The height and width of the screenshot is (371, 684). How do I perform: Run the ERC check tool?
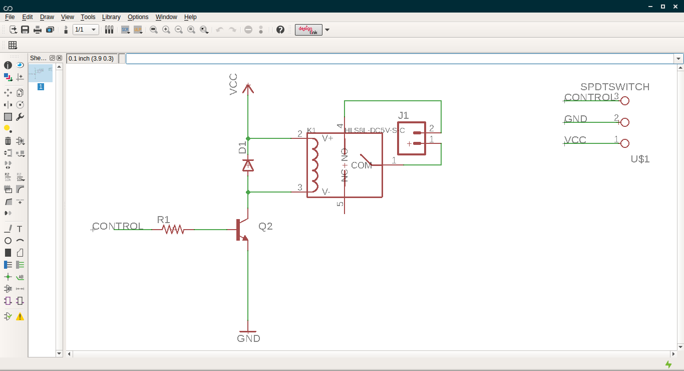(8, 316)
